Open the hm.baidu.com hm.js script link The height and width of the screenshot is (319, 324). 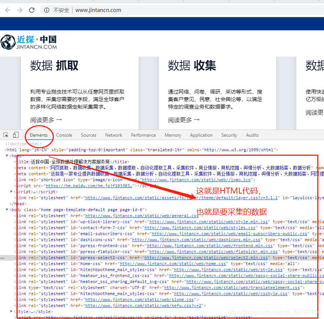pyautogui.click(x=89, y=186)
